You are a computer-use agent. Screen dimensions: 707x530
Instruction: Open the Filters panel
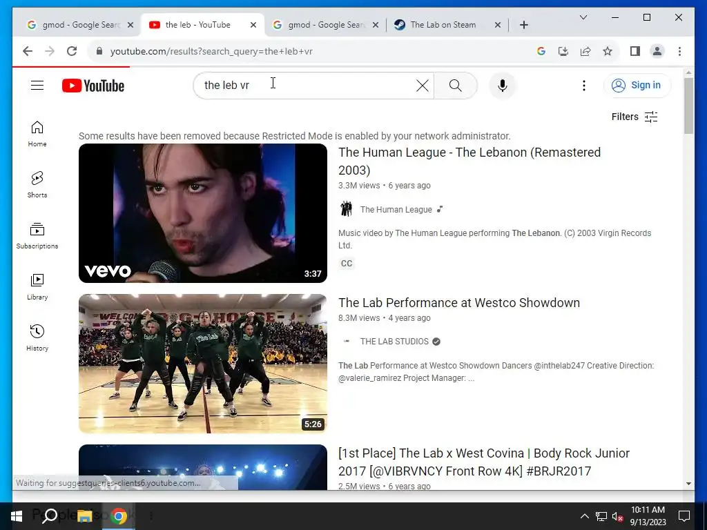635,117
